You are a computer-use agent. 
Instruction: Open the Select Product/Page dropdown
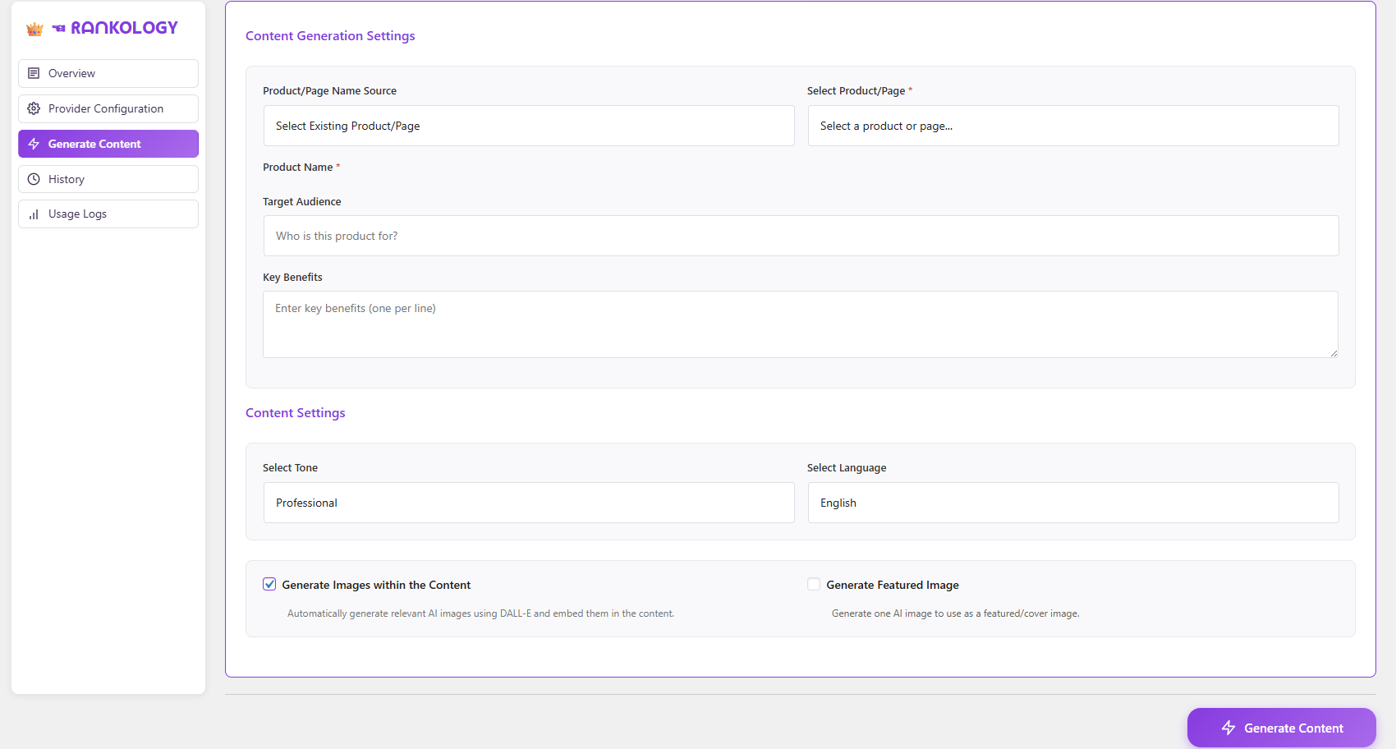[1073, 126]
